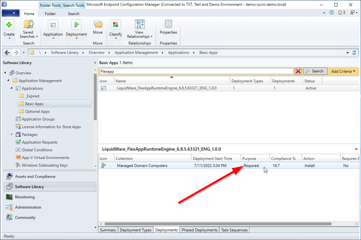
Task: Switch to the Folder ribbon tab
Action: click(50, 14)
